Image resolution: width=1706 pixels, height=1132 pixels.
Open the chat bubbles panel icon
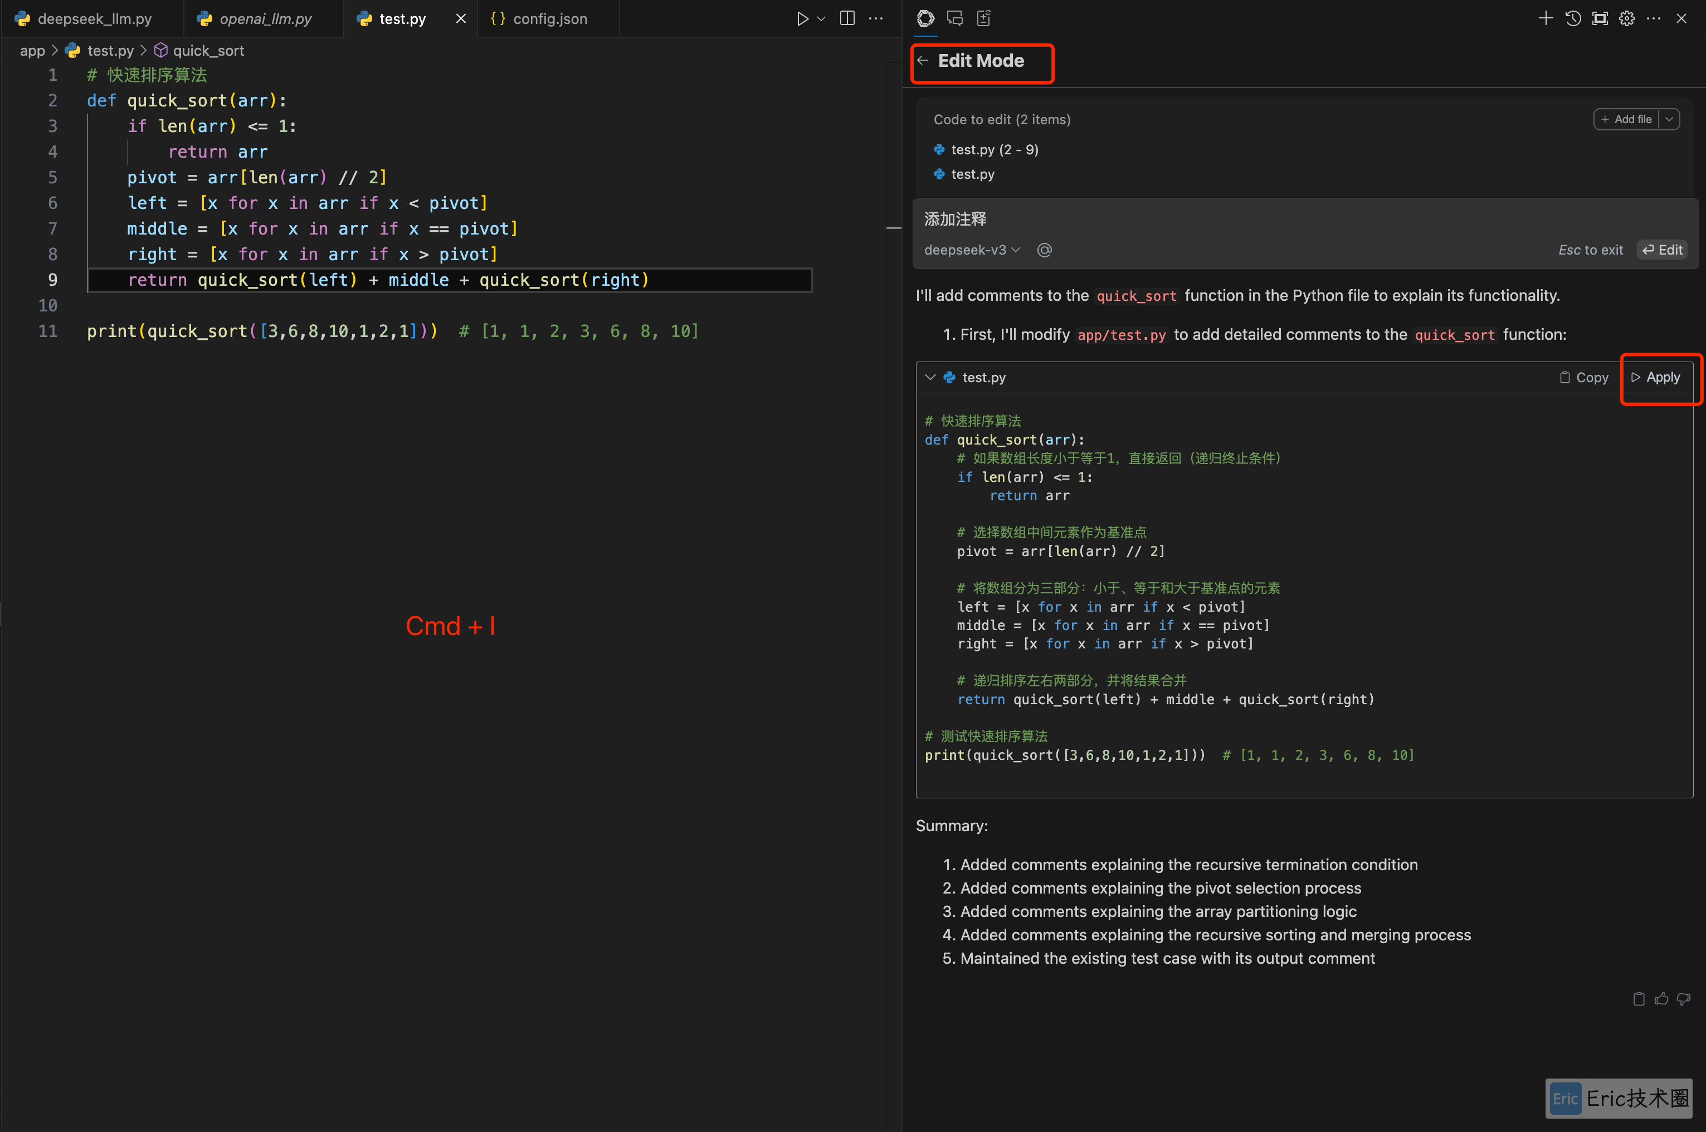click(x=955, y=19)
